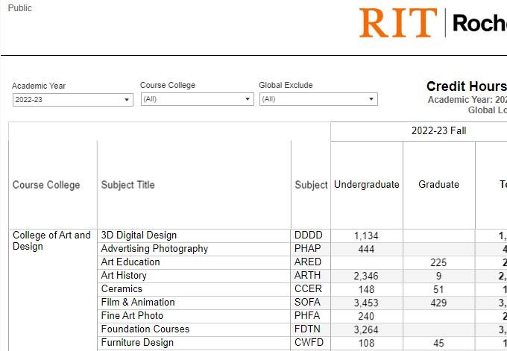Viewport: 507px width, 351px height.
Task: Select the Undergraduate column header
Action: click(366, 185)
